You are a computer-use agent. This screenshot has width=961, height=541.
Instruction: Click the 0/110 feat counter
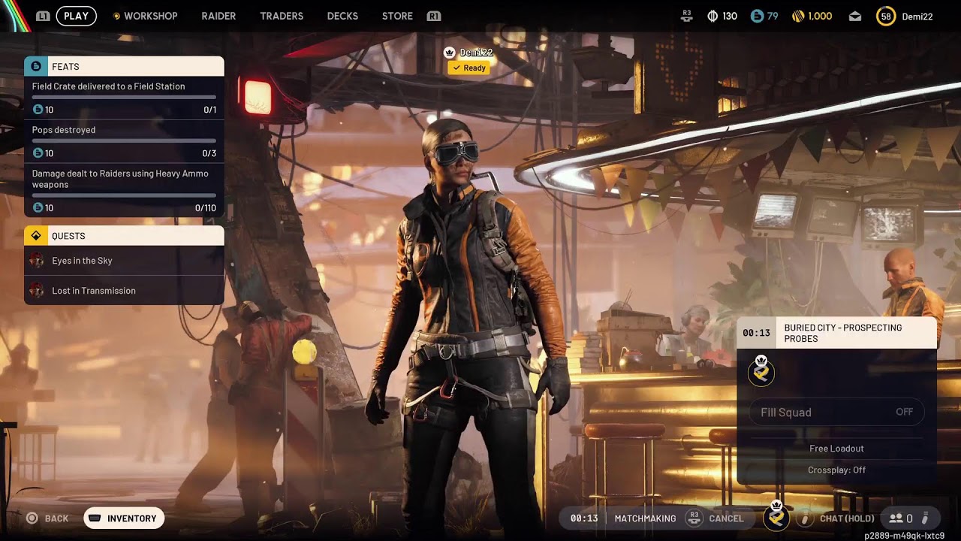205,208
